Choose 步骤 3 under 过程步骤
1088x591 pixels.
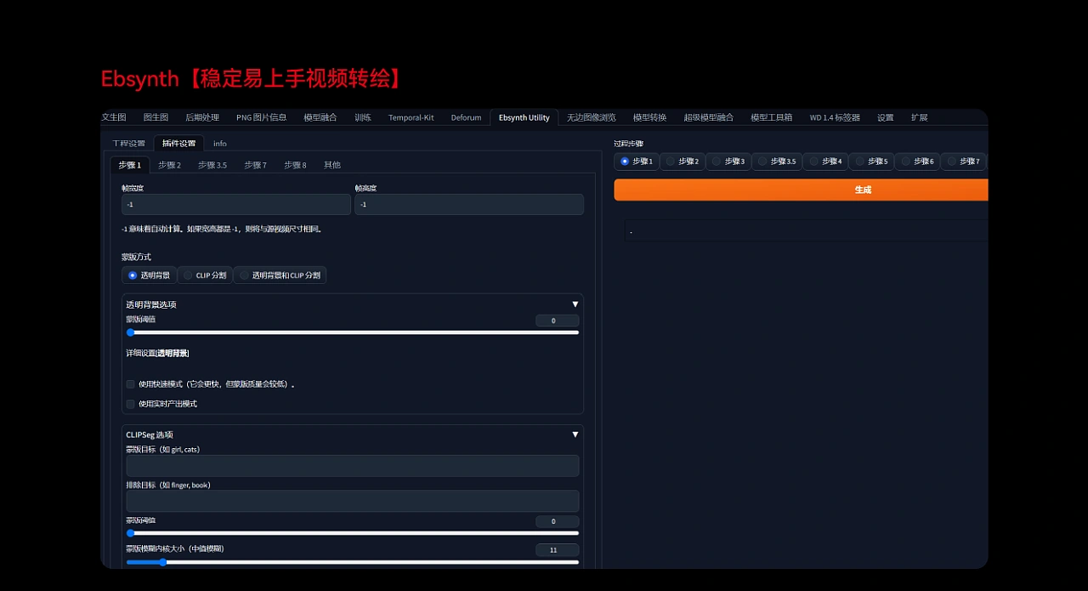click(728, 161)
